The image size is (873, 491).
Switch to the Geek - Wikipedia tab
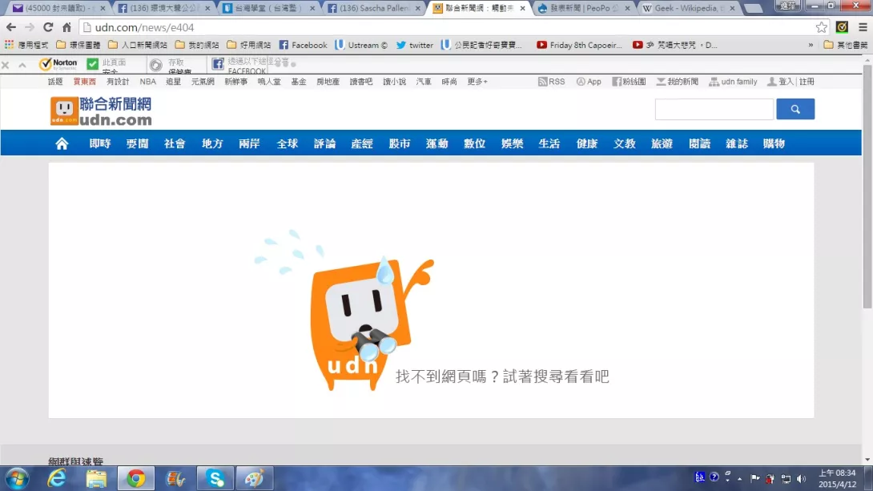click(x=690, y=8)
